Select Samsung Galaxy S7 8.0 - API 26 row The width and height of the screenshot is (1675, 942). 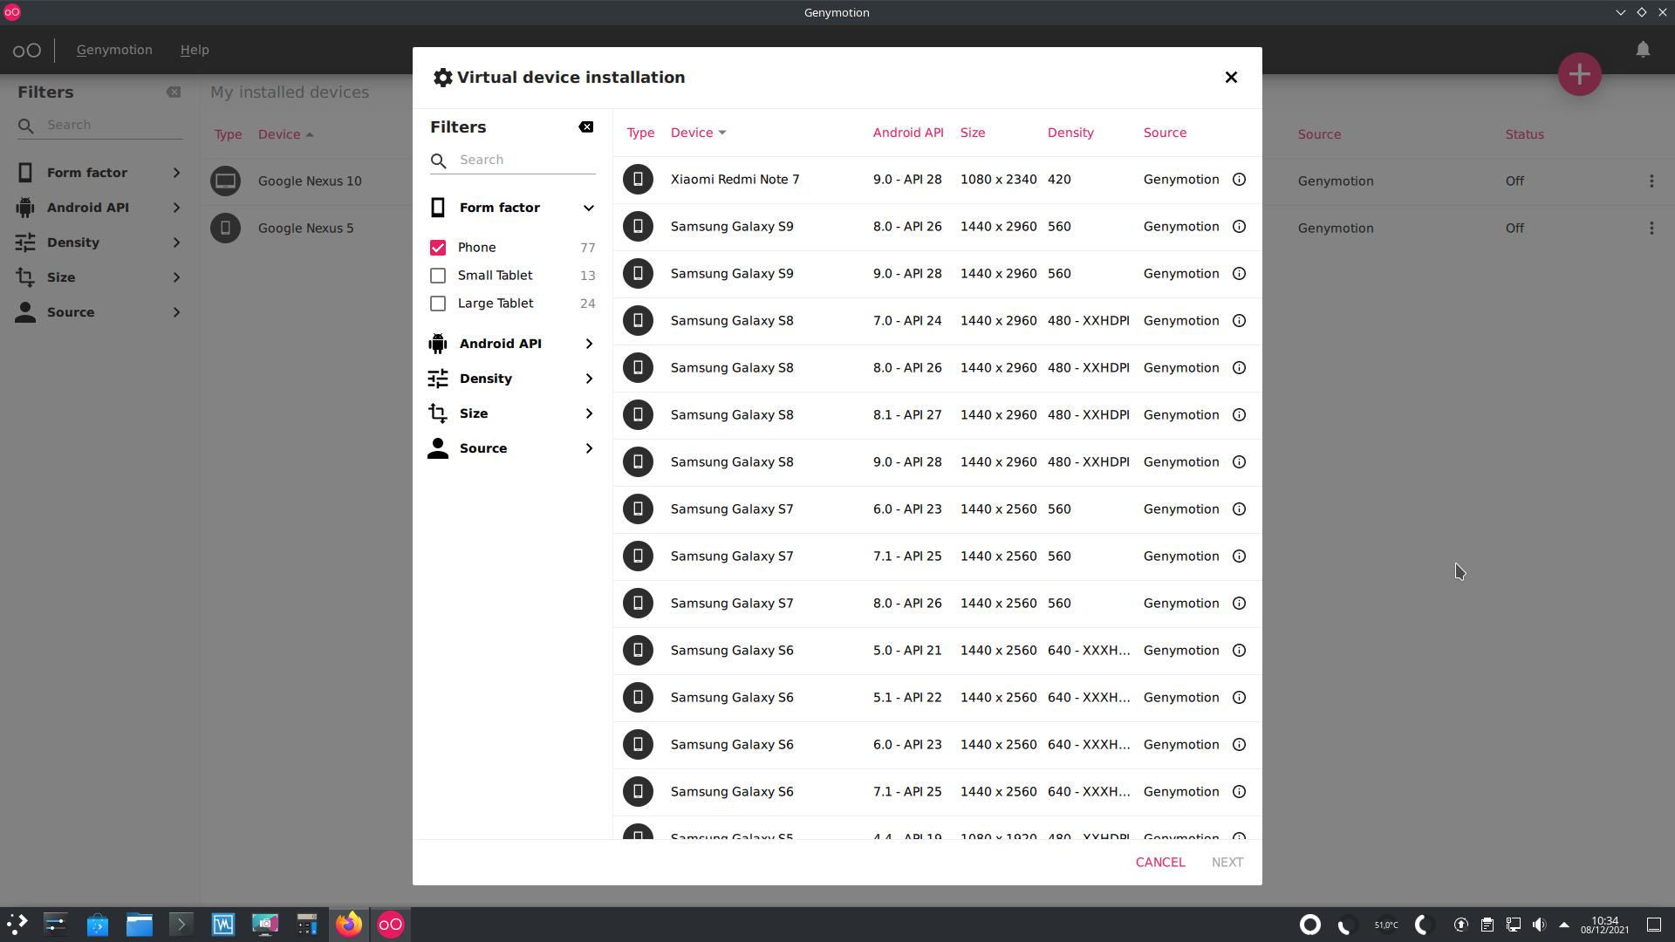click(937, 604)
